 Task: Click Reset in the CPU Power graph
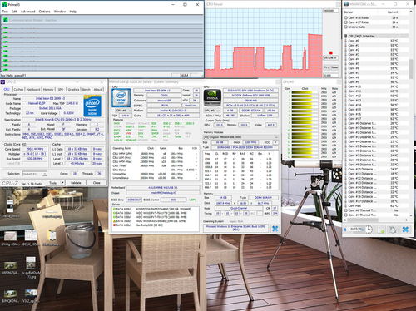(x=334, y=67)
